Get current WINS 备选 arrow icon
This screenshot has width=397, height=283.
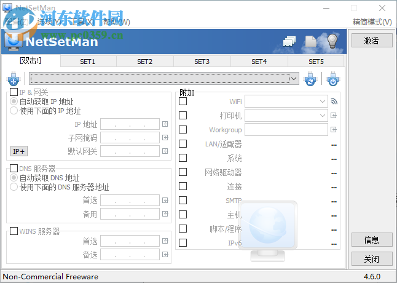click(x=165, y=254)
